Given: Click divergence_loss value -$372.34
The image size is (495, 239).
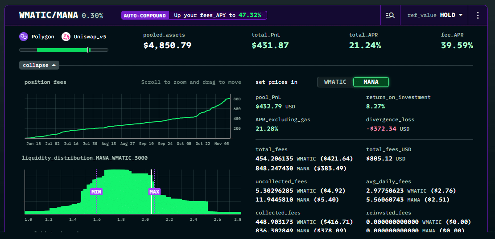Looking at the screenshot, I should [381, 128].
